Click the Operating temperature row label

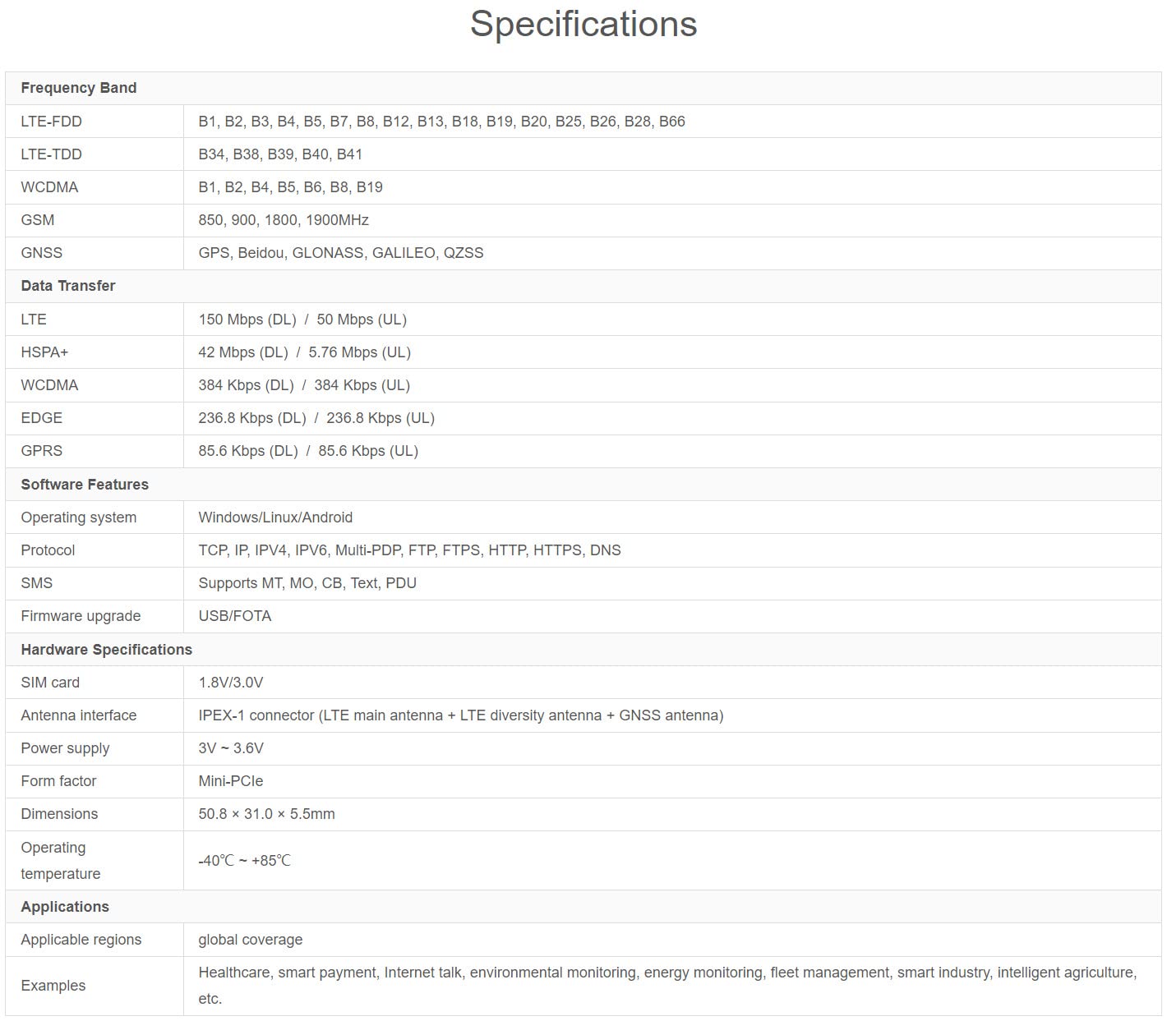tap(60, 861)
